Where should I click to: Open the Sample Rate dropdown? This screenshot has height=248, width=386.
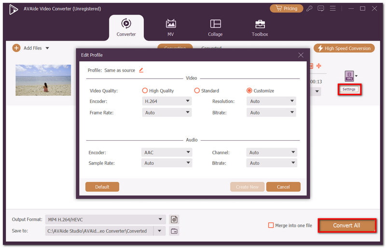point(166,163)
